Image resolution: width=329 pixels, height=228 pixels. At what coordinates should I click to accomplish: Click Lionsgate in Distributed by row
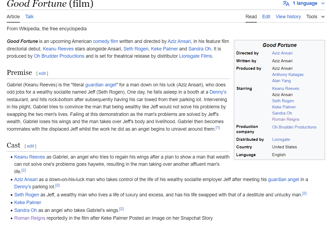(x=281, y=139)
